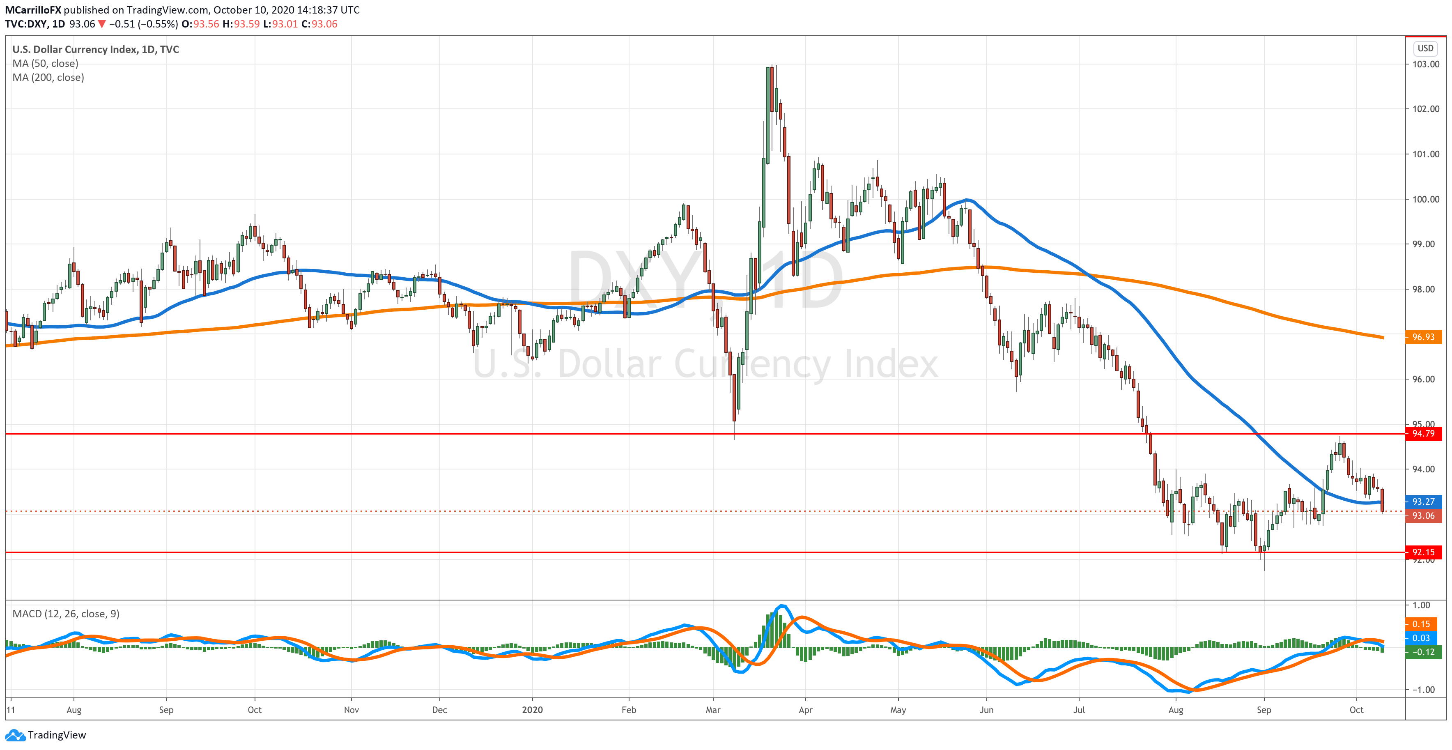Click the USD currency button
Viewport: 1452px width, 750px height.
pos(1425,48)
